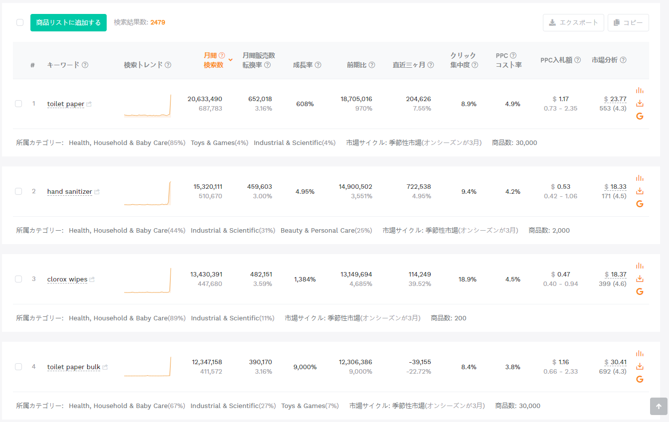Click the コピー button
669x422 pixels.
pos(628,22)
